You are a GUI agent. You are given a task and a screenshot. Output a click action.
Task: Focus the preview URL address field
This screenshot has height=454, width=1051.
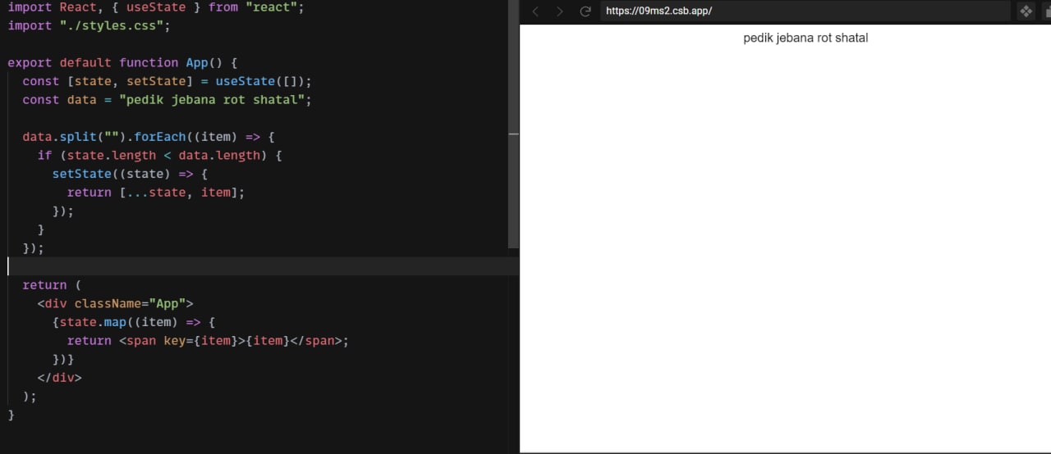point(805,11)
